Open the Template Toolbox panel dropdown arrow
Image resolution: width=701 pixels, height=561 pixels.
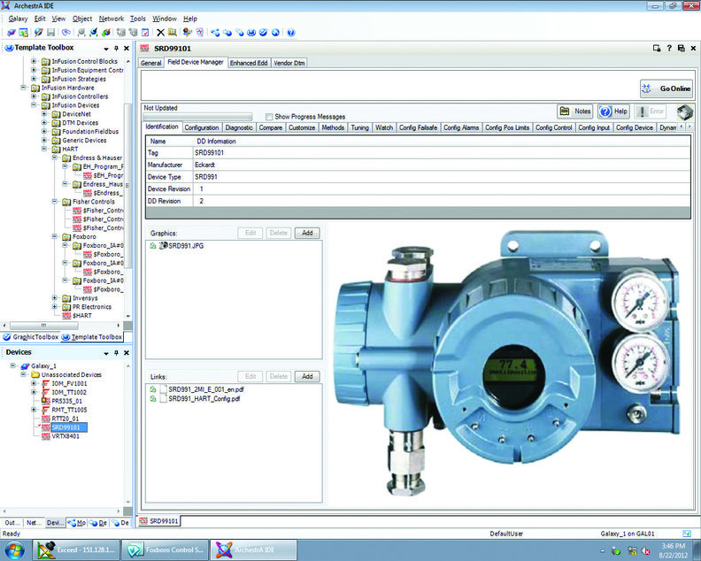point(106,49)
